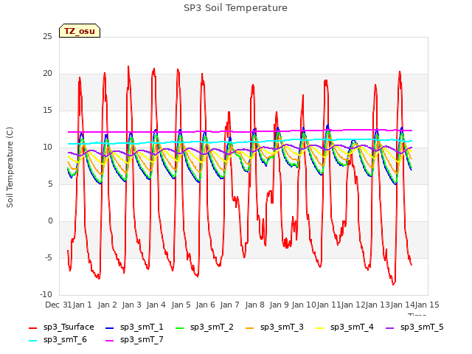Click the Dec 31 x-axis tick label

[58, 305]
